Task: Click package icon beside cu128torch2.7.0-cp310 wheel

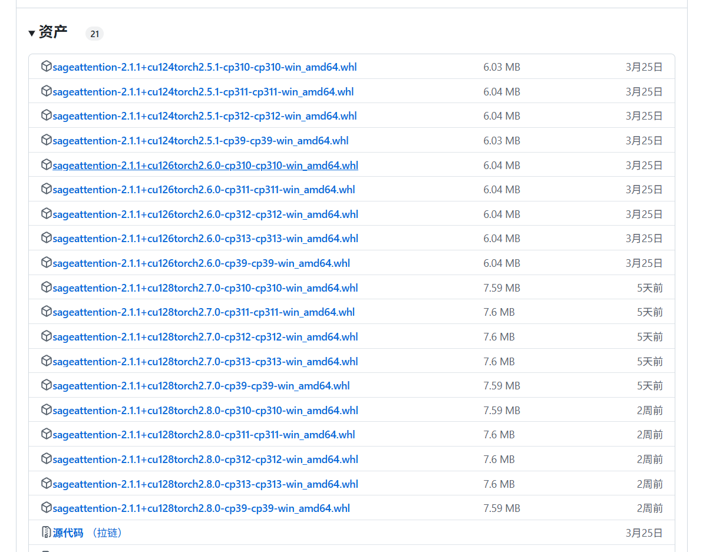Action: click(x=47, y=287)
